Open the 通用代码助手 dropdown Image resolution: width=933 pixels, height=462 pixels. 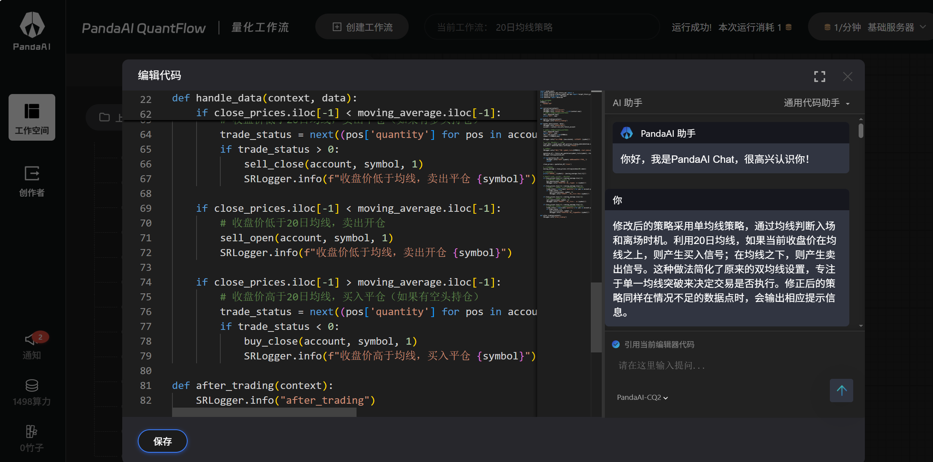point(817,103)
